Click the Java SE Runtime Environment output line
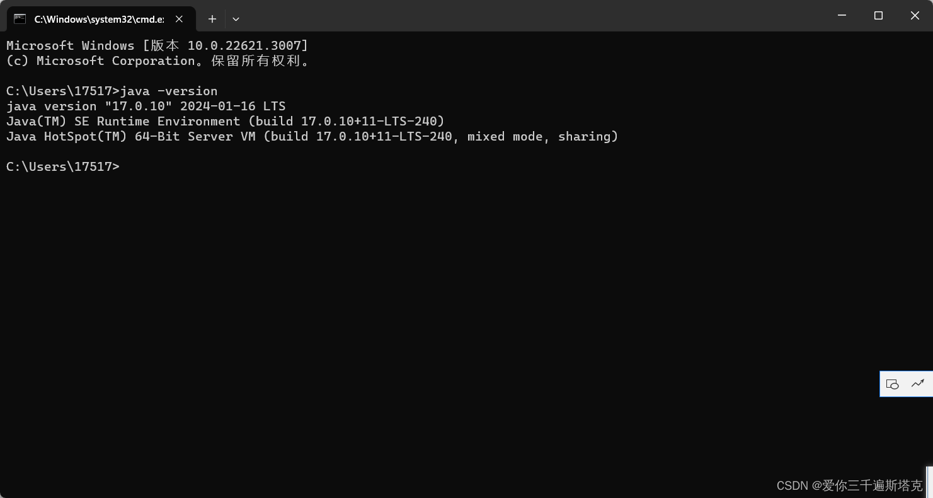This screenshot has width=933, height=498. (x=225, y=121)
